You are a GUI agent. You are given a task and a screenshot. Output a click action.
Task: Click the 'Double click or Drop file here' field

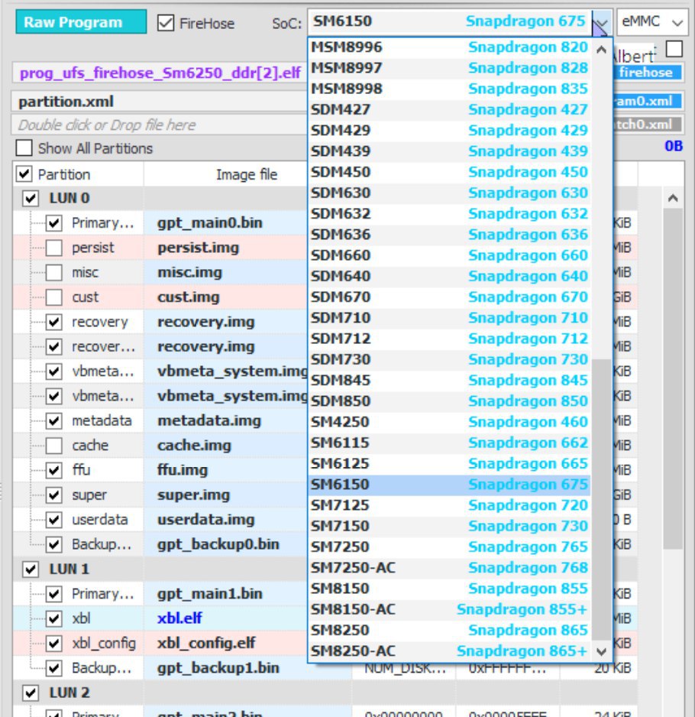(x=160, y=125)
